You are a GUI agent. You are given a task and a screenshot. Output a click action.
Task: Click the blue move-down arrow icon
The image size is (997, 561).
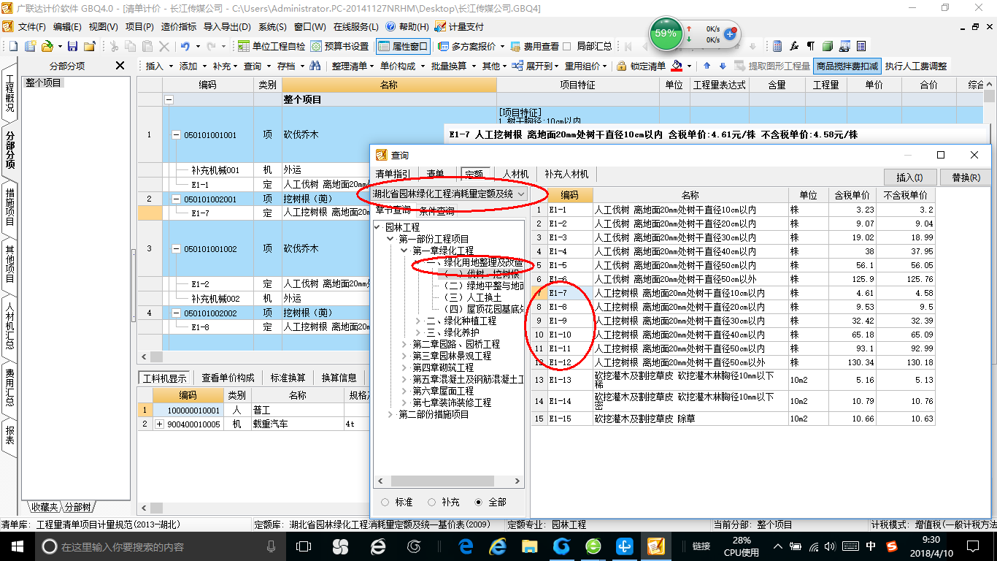pos(723,66)
